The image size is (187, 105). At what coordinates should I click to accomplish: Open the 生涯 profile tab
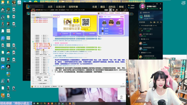point(95,7)
